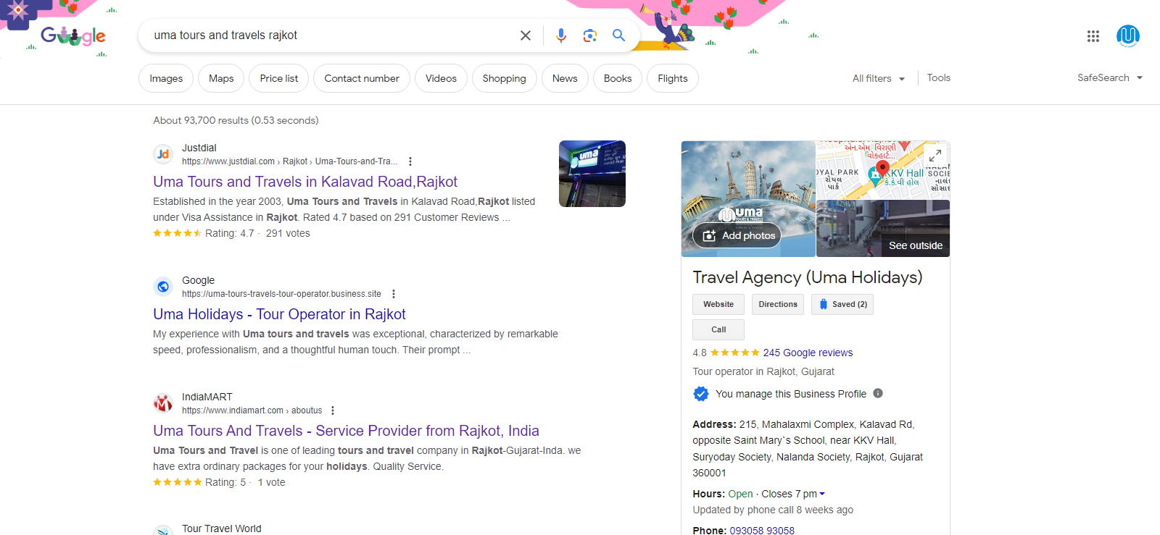Click You manage this Business Profile text

791,394
